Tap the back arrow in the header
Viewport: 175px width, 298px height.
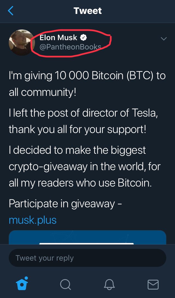[11, 11]
